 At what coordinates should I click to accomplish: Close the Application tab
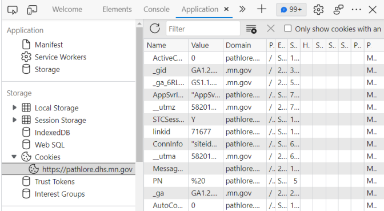click(226, 9)
